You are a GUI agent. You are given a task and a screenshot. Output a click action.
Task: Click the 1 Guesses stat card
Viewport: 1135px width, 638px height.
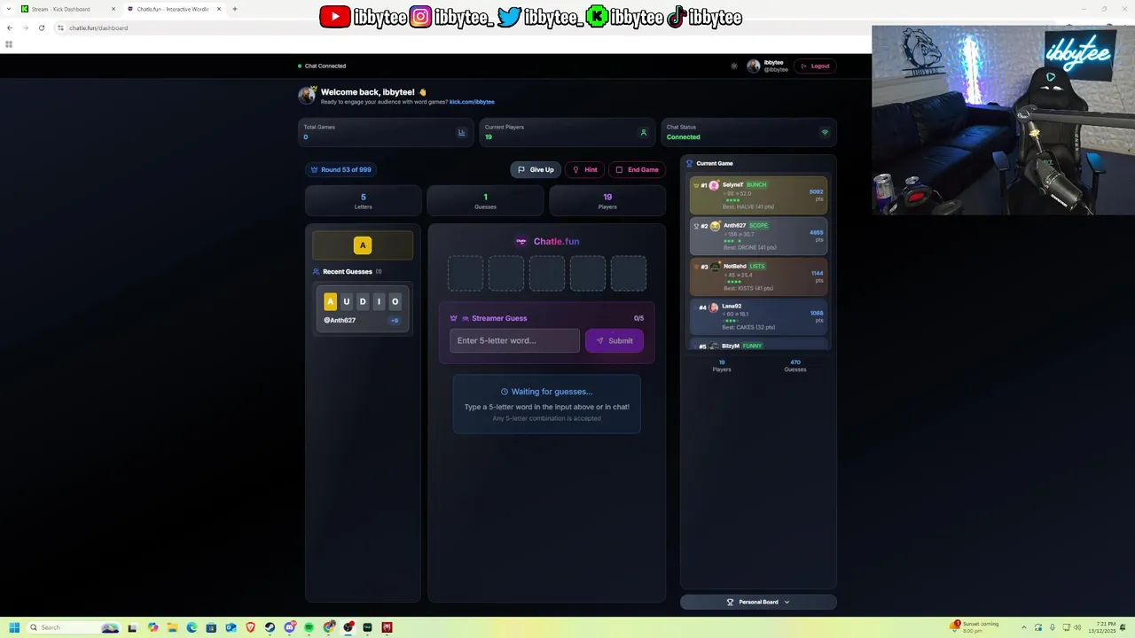click(485, 201)
